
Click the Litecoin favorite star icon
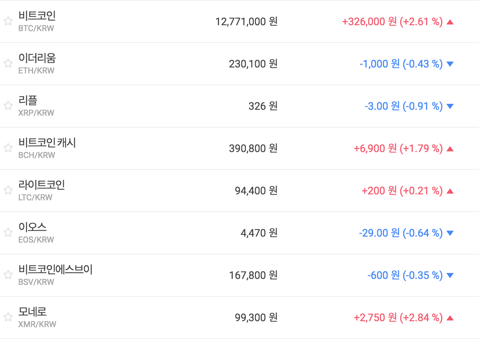coord(8,191)
